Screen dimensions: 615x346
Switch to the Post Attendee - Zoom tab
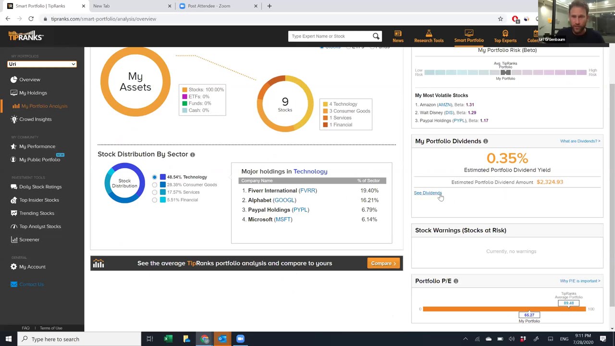(209, 6)
